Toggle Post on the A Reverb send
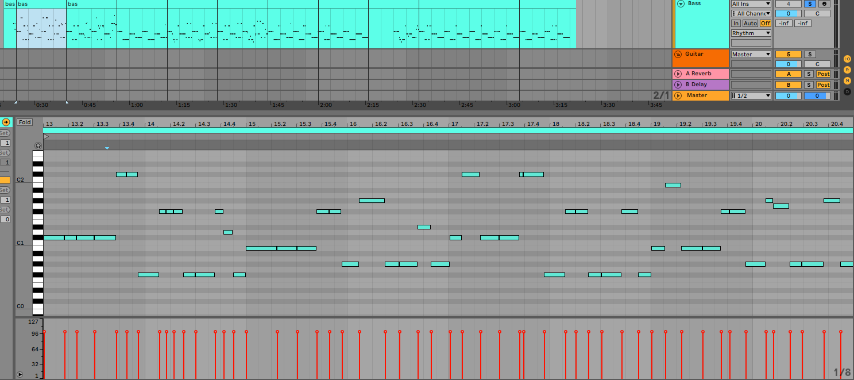The height and width of the screenshot is (380, 854). 823,74
